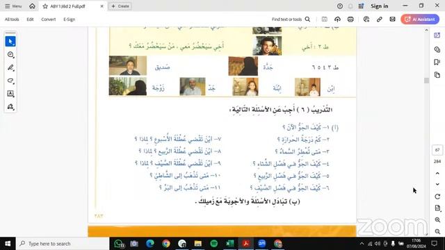Click the Create new tab button
Screen dimensions: 445x250
click(120, 6)
